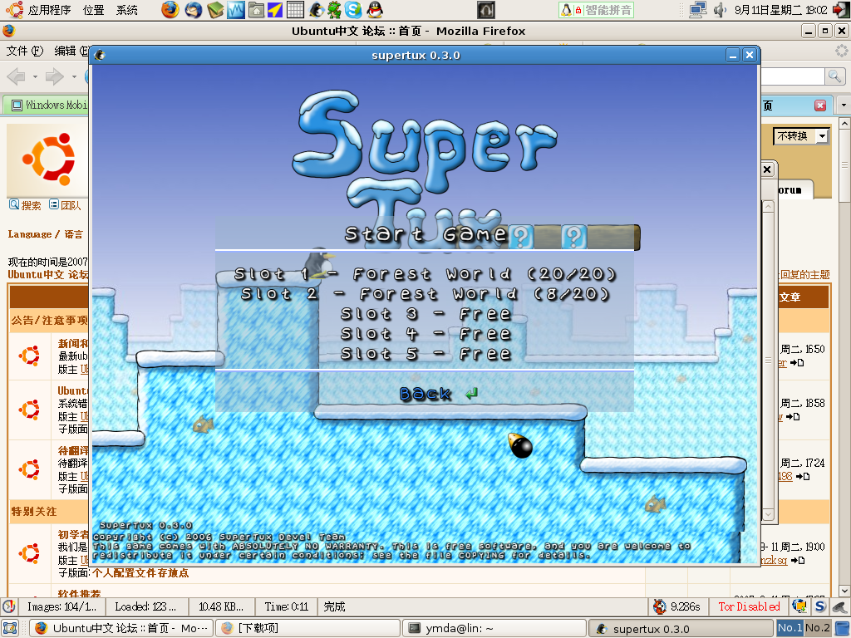This screenshot has height=638, width=851.
Task: Click supertux 0.3.0 taskbar button
Action: (681, 628)
